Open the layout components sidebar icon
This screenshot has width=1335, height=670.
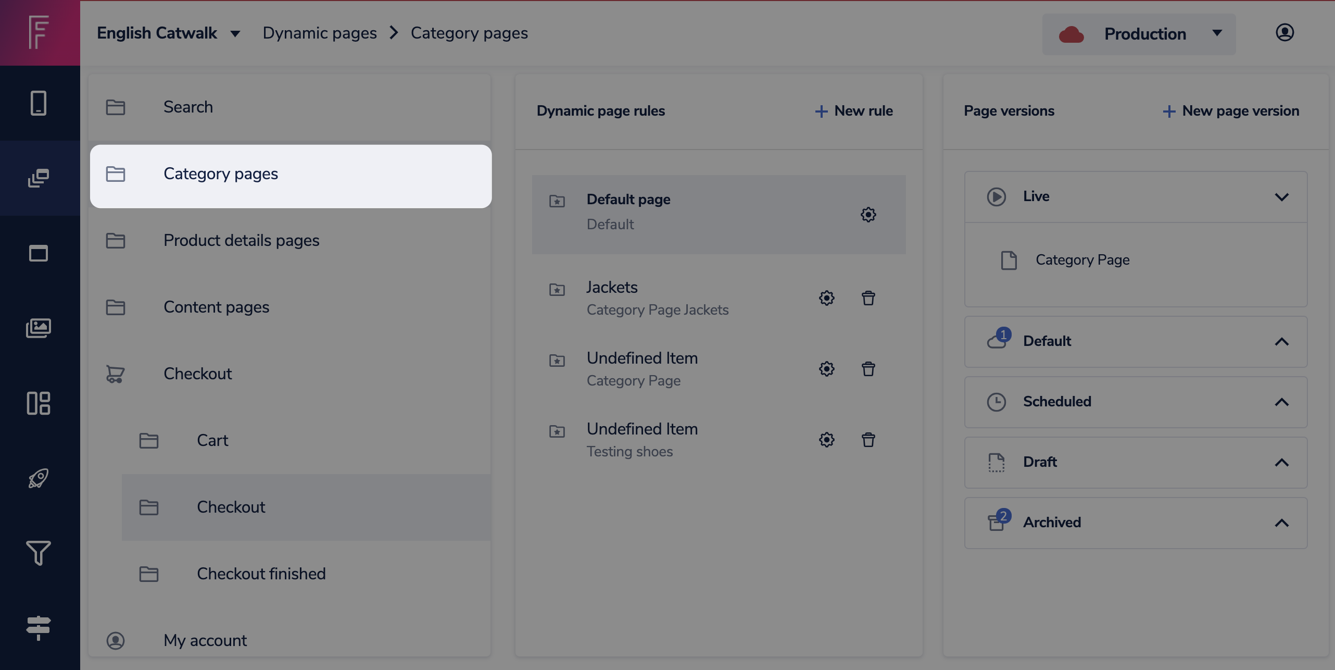click(39, 403)
